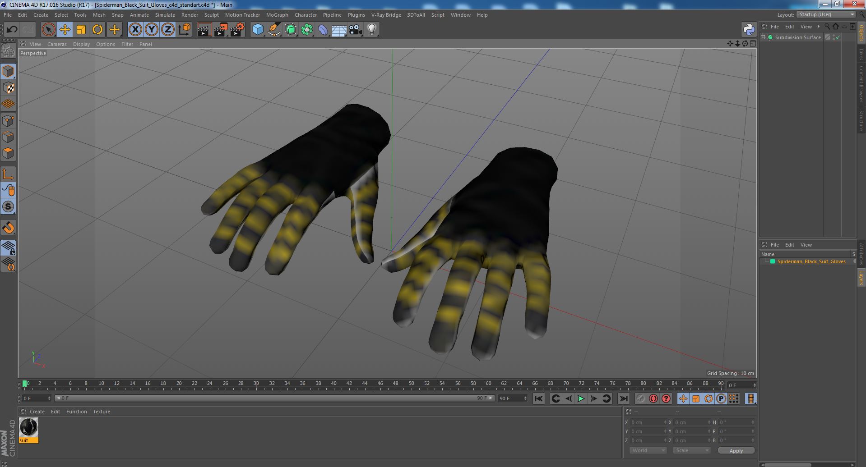
Task: Click the timeline frame 44 marker
Action: [x=365, y=384]
